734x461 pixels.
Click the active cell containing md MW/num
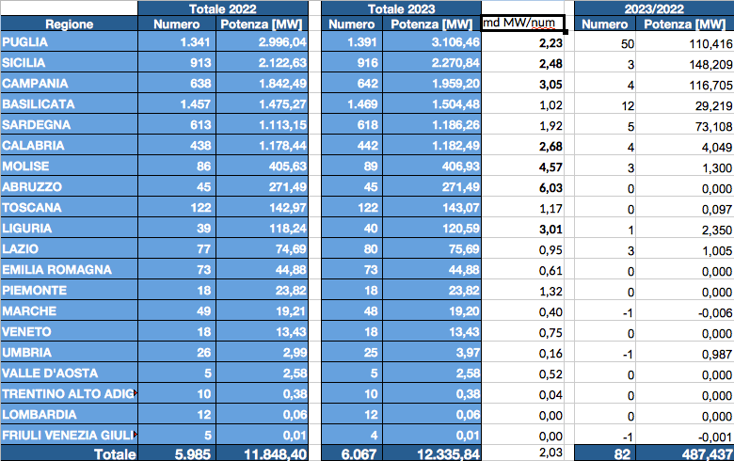click(x=522, y=24)
